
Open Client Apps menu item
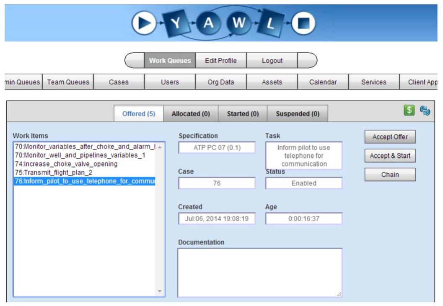pos(419,82)
